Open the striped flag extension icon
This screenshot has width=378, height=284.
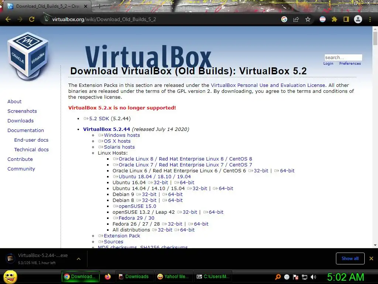tap(323, 19)
